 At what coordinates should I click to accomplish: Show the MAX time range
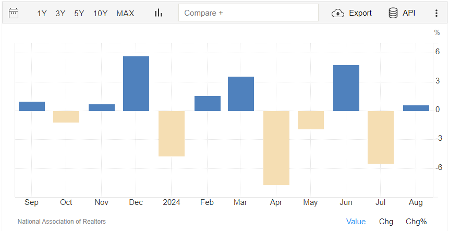pos(125,14)
